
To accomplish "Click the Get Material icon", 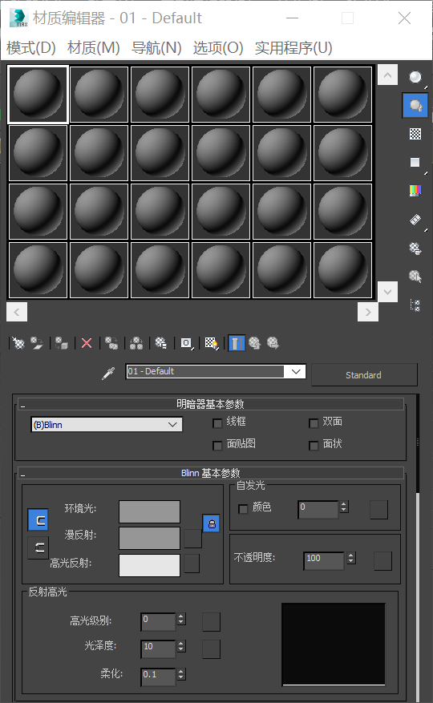I will click(18, 343).
